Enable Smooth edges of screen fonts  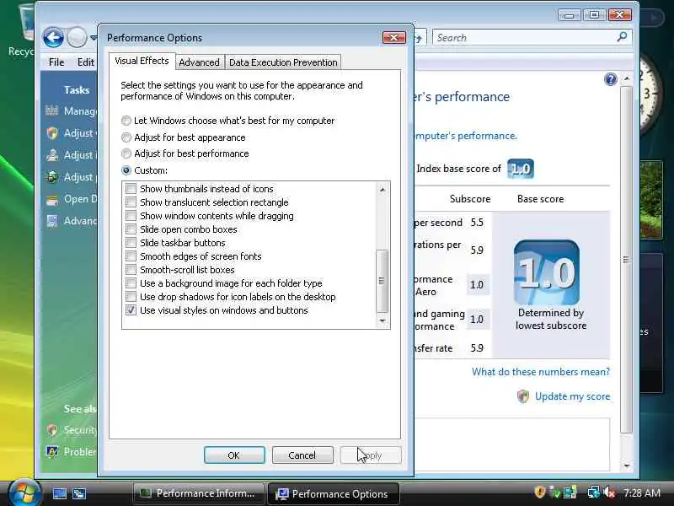[131, 256]
